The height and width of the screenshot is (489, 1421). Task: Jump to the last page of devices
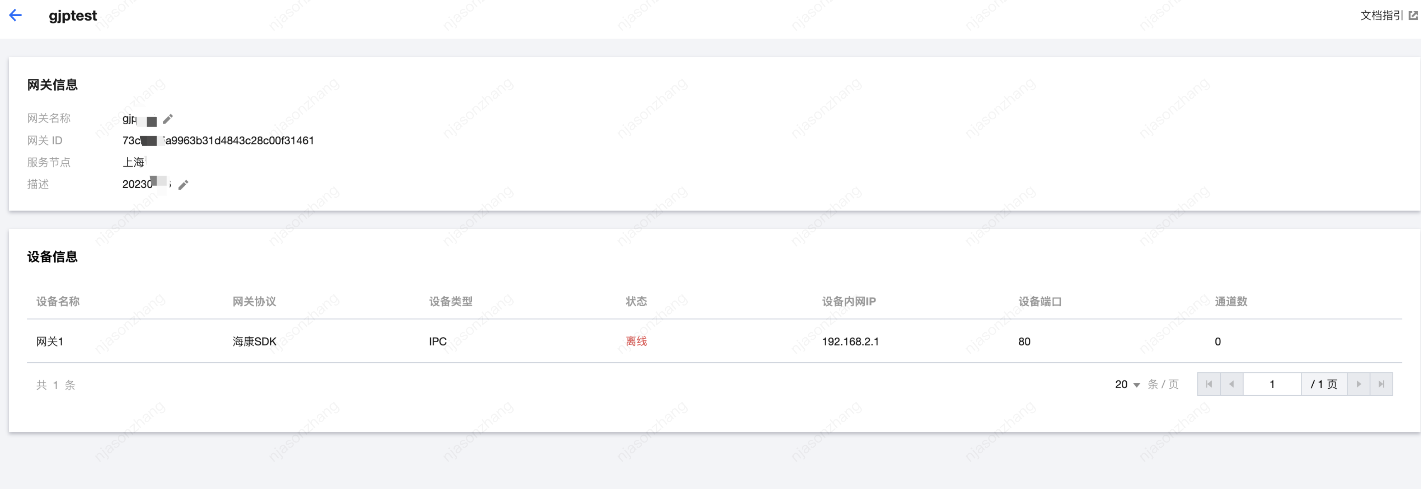(1381, 384)
